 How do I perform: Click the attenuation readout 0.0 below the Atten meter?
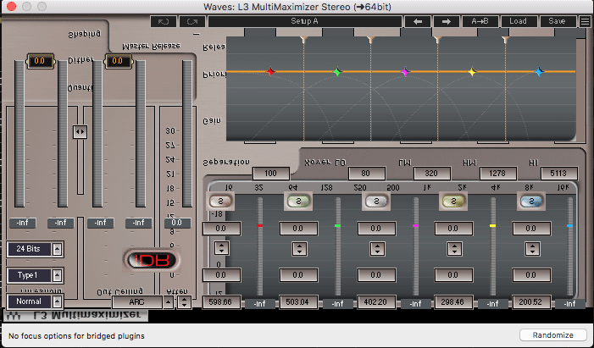click(177, 223)
